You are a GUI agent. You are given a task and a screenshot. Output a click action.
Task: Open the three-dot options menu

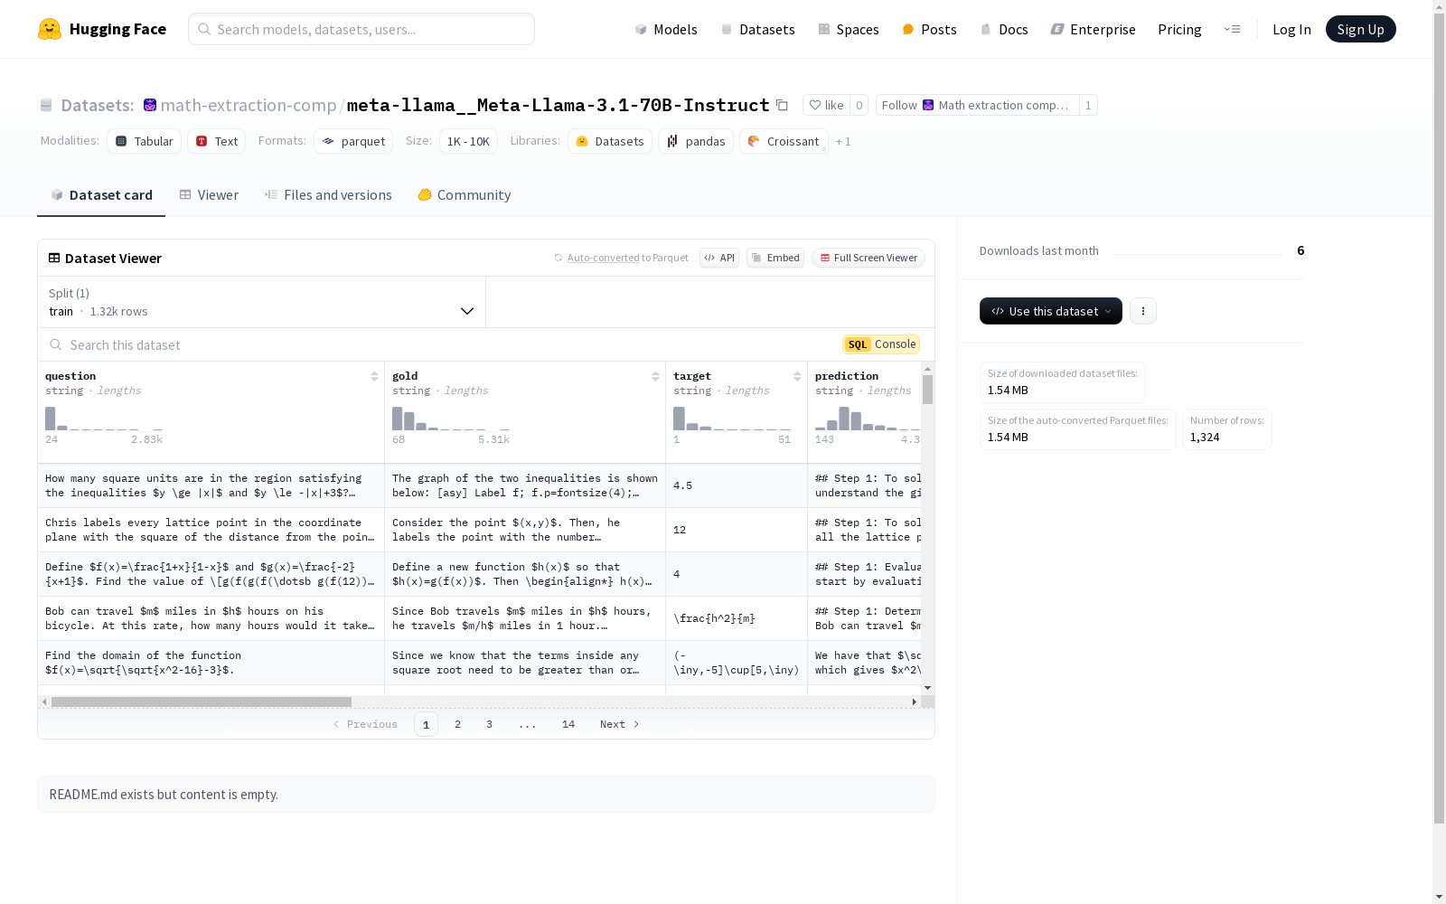pyautogui.click(x=1143, y=311)
